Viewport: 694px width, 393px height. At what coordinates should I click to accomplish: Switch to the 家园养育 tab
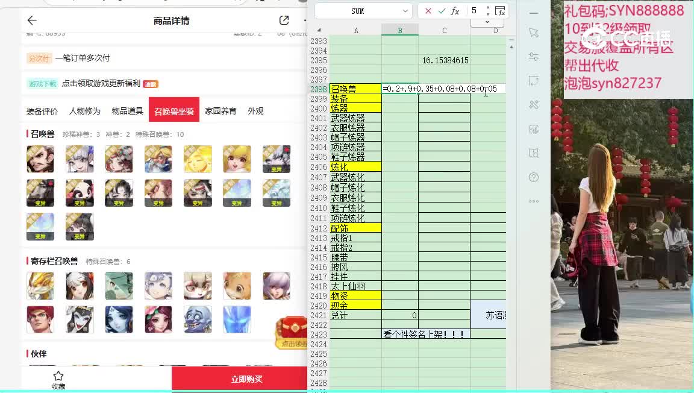[x=220, y=111]
